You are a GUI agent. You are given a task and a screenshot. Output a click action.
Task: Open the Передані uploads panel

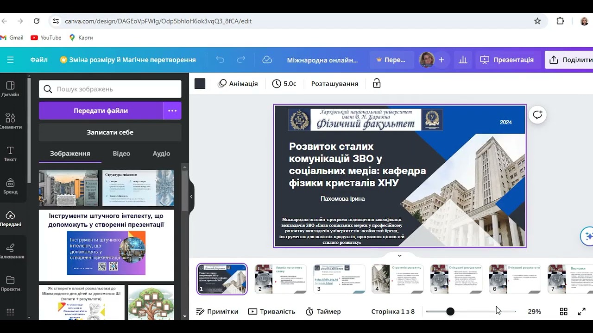click(x=10, y=219)
